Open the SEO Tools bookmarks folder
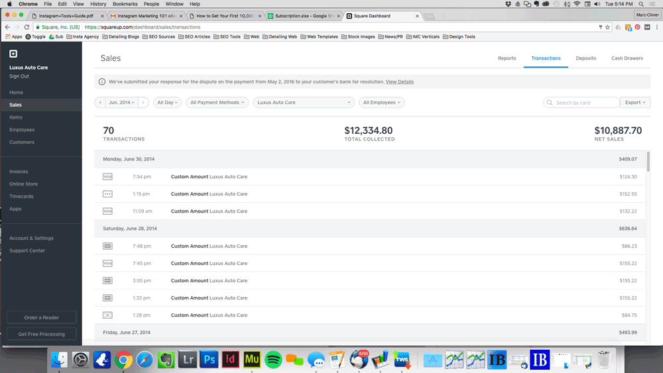The width and height of the screenshot is (663, 373). click(x=227, y=36)
